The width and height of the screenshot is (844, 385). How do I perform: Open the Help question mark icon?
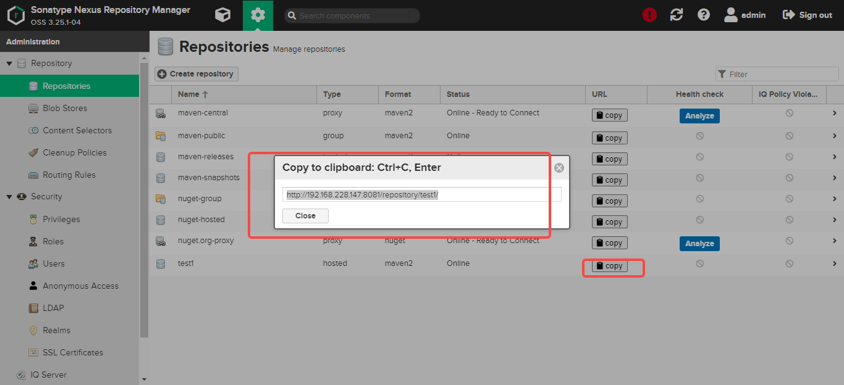tap(704, 15)
